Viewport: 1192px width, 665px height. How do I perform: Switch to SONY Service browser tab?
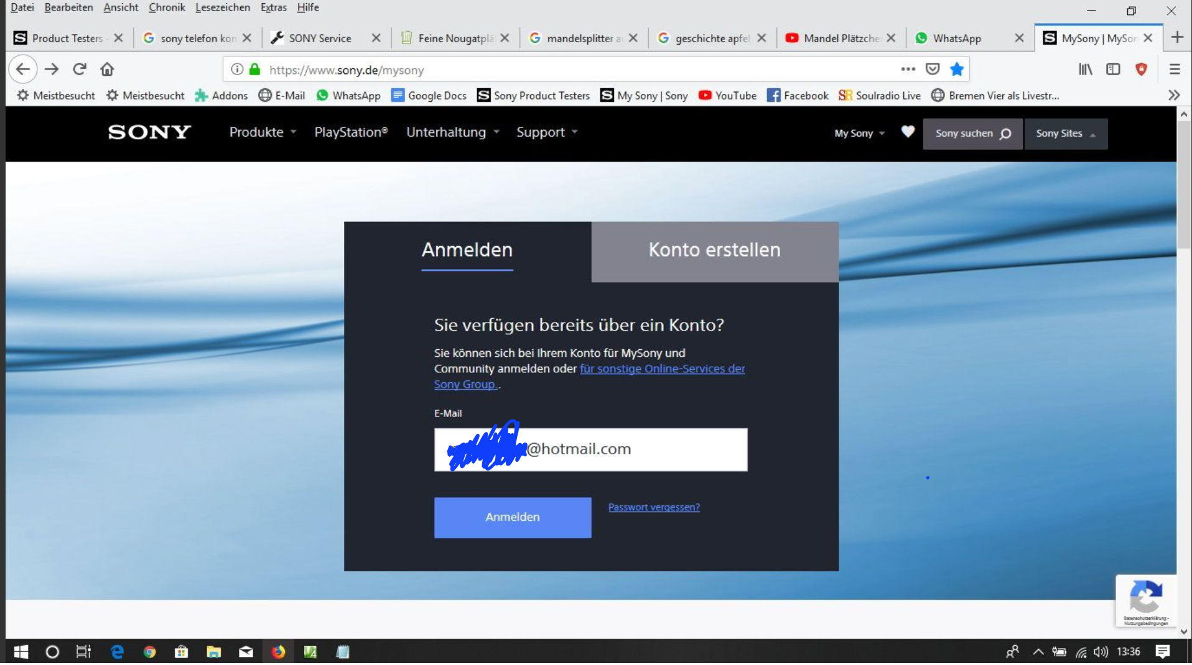(325, 38)
